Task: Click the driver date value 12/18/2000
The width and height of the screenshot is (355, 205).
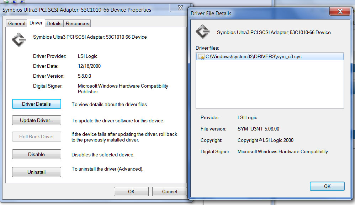Action: pyautogui.click(x=89, y=66)
